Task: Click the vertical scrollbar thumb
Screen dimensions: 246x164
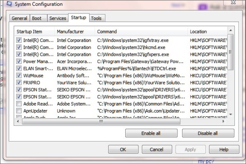Action: (231, 52)
